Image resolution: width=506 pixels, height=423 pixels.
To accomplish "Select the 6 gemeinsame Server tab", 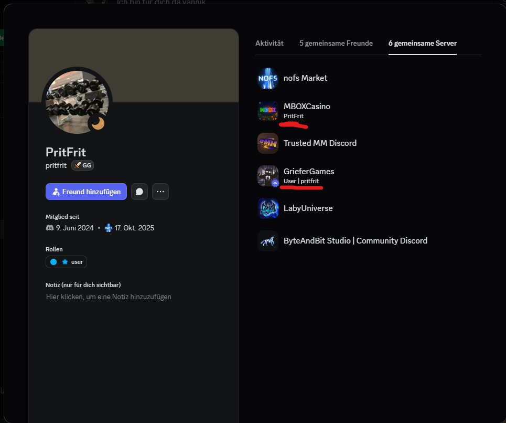I will 423,43.
